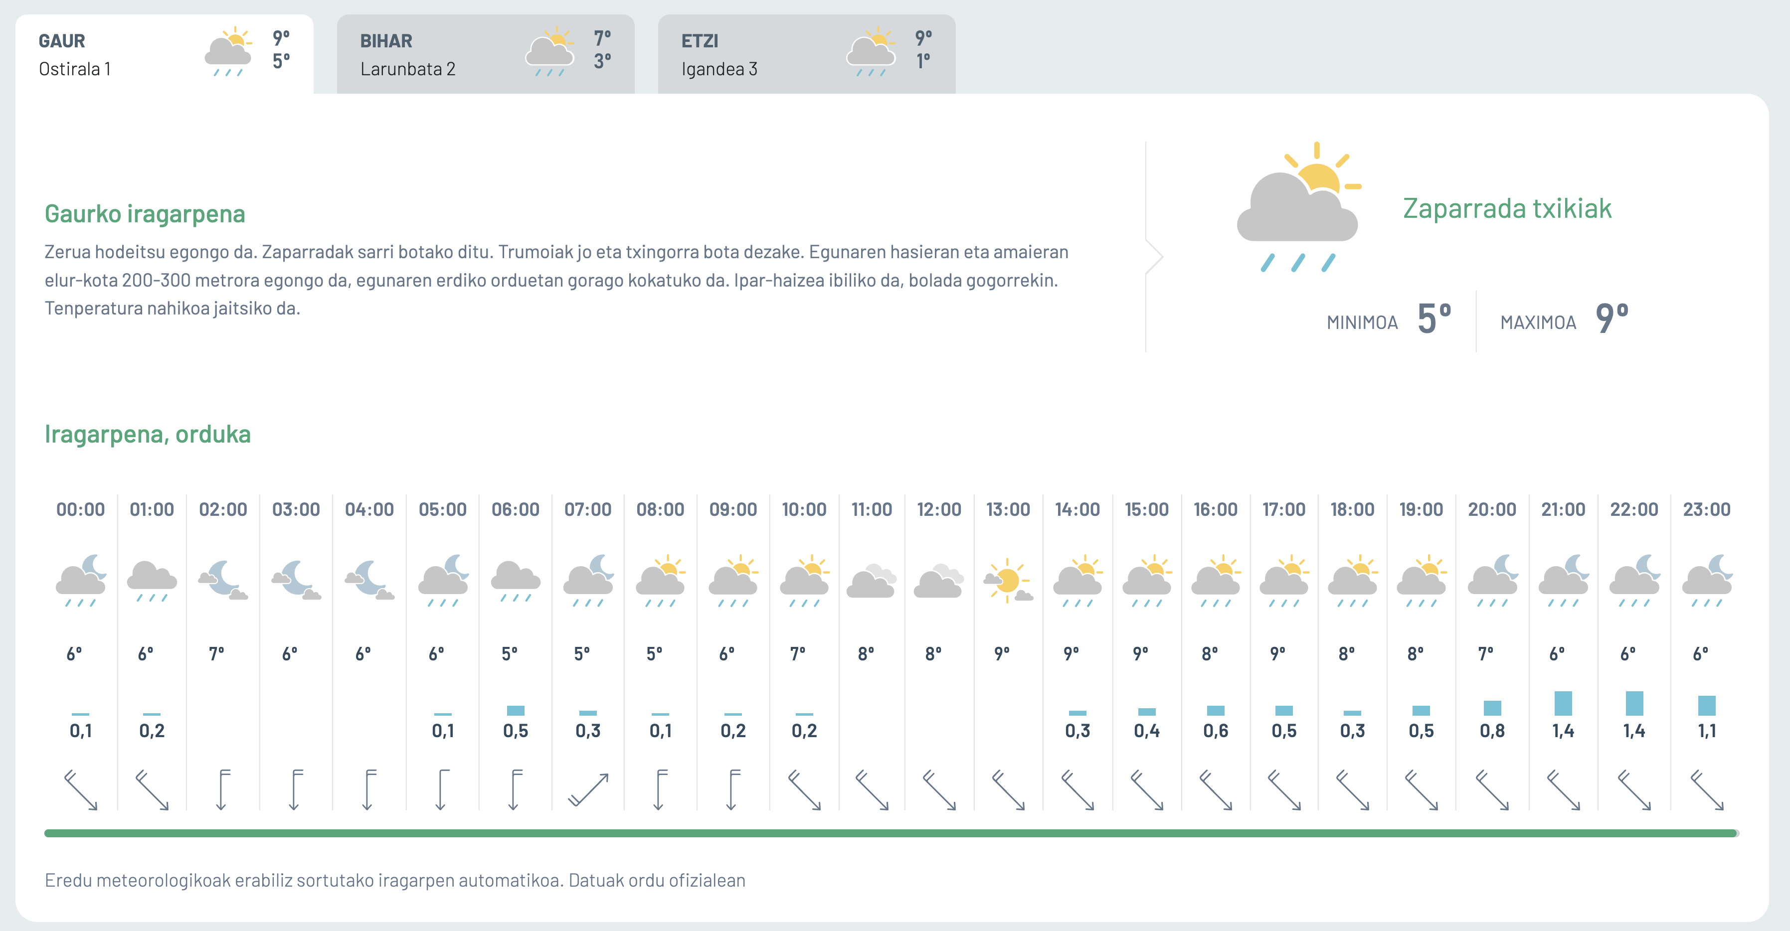
Task: Click the MAXIMOA 9° value
Action: [x=1612, y=319]
